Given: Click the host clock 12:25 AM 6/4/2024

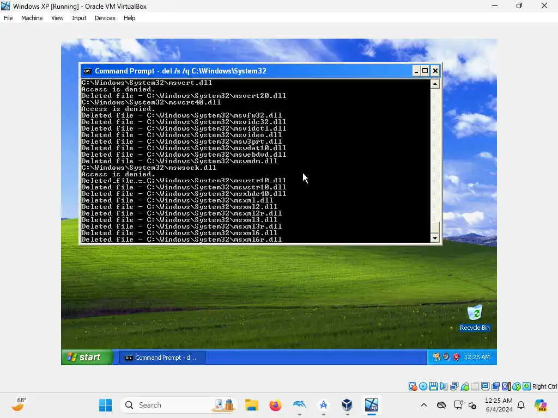Looking at the screenshot, I should pyautogui.click(x=499, y=405).
